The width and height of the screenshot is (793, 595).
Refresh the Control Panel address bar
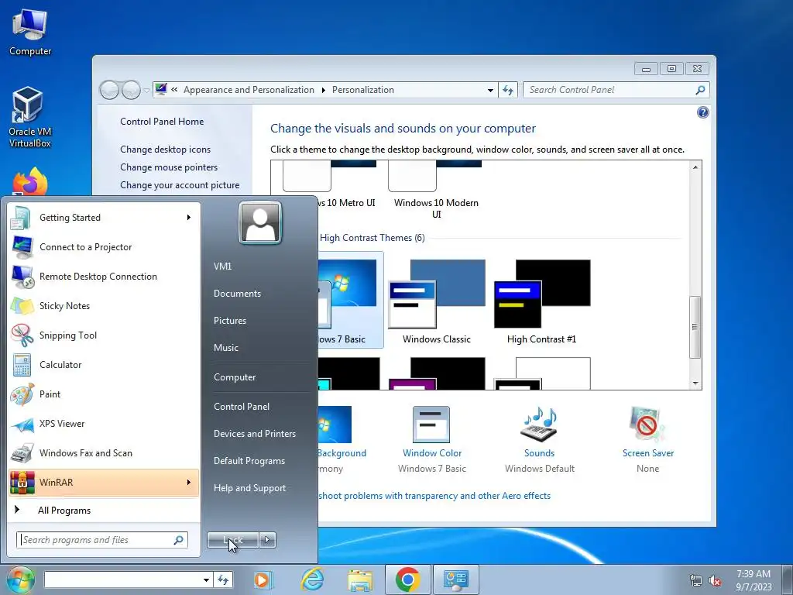[508, 90]
